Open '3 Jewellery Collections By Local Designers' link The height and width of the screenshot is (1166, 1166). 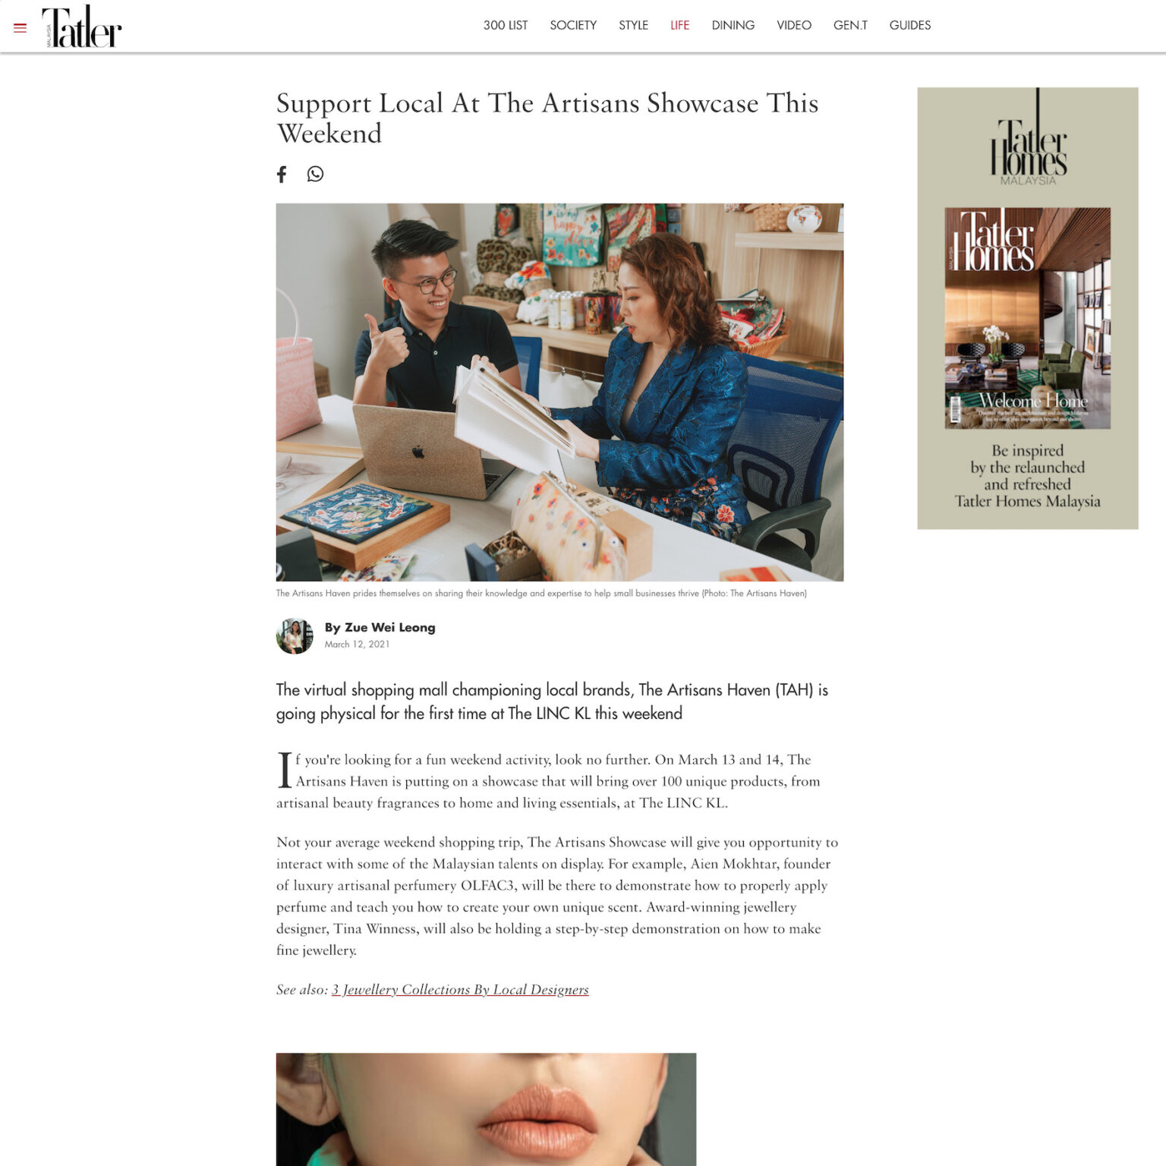tap(460, 990)
